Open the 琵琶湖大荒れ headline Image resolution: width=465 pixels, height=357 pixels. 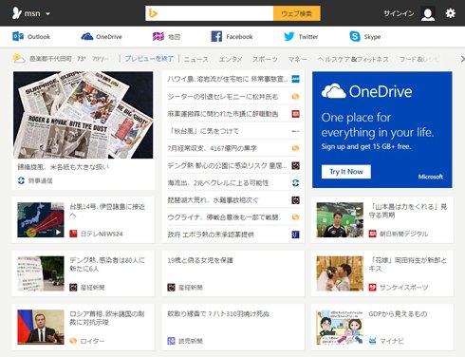213,200
